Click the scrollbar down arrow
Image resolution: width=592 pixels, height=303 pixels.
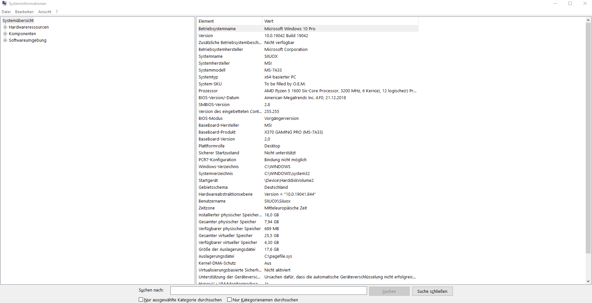point(588,281)
